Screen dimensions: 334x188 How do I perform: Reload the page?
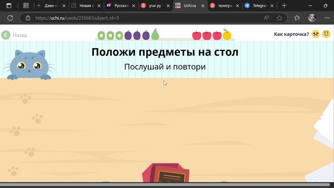point(10,18)
